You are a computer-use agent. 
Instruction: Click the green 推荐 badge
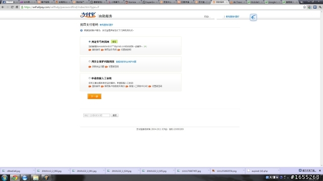click(115, 42)
